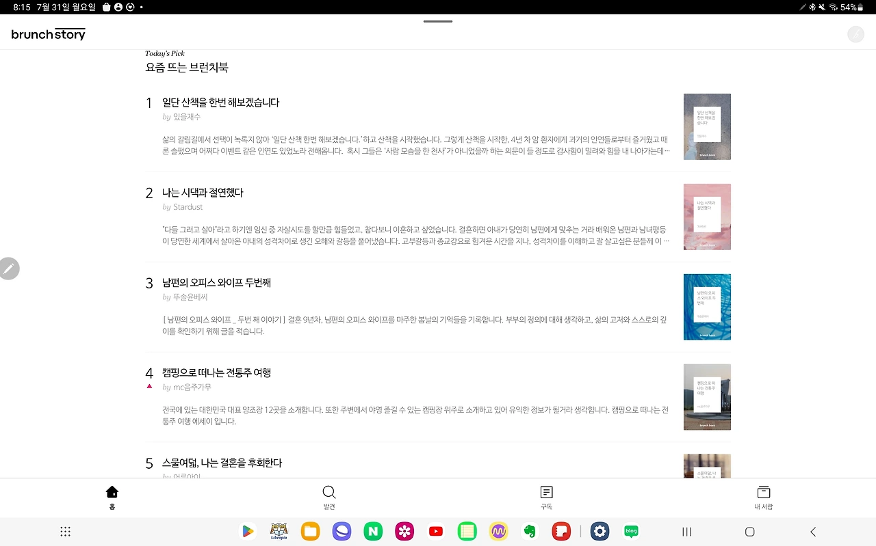Image resolution: width=876 pixels, height=546 pixels.
Task: Tap the author name mc음주가무
Action: tap(192, 387)
